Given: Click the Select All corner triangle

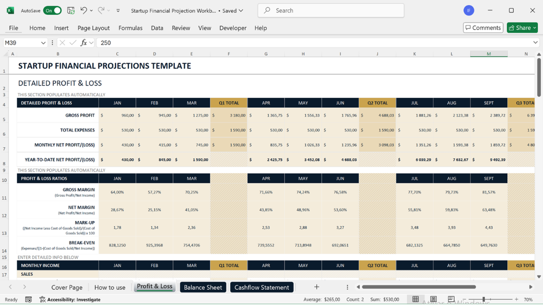Looking at the screenshot, I should point(5,54).
